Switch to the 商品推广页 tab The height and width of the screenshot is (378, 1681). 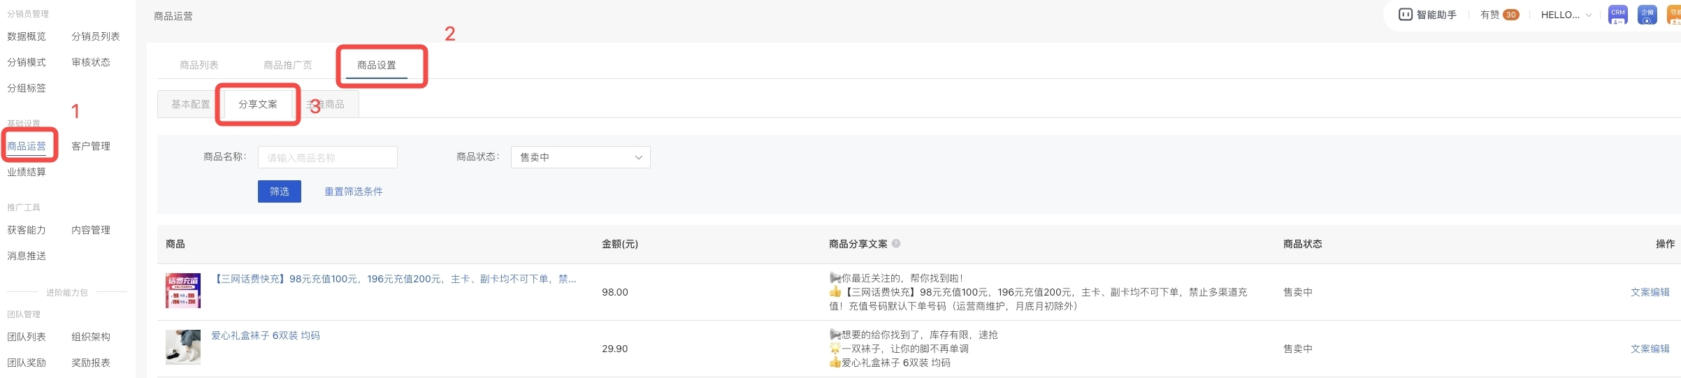(x=287, y=65)
